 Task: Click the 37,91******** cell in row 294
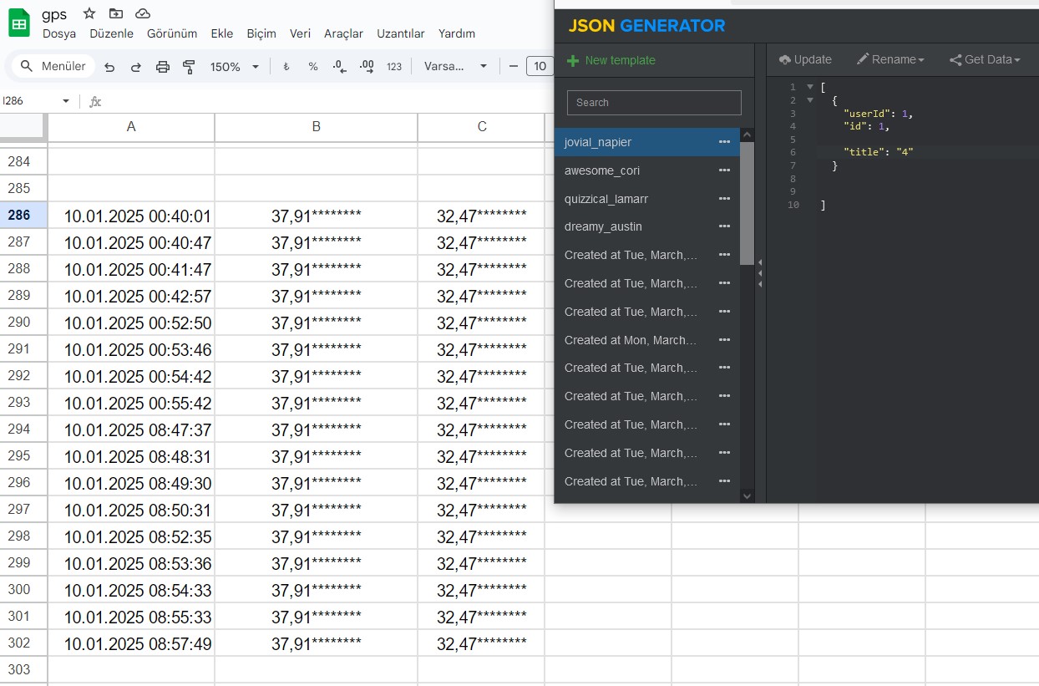[316, 429]
